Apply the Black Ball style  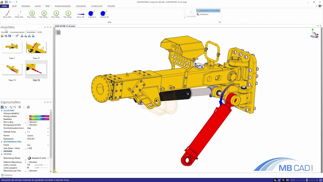8,14
